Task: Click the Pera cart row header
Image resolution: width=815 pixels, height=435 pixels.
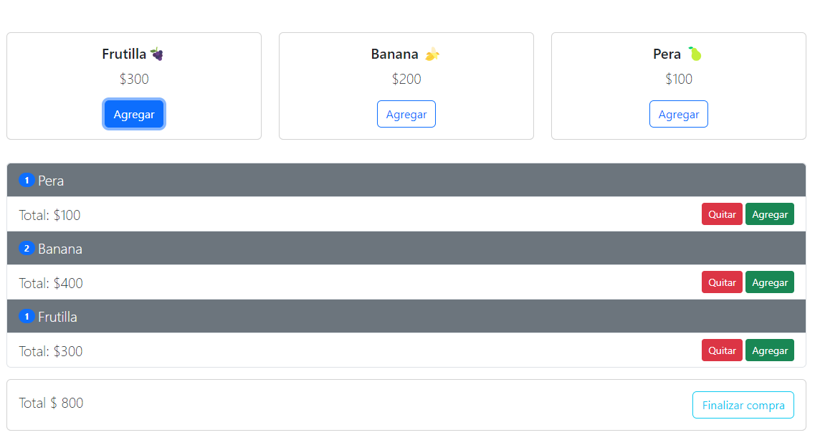Action: click(406, 181)
